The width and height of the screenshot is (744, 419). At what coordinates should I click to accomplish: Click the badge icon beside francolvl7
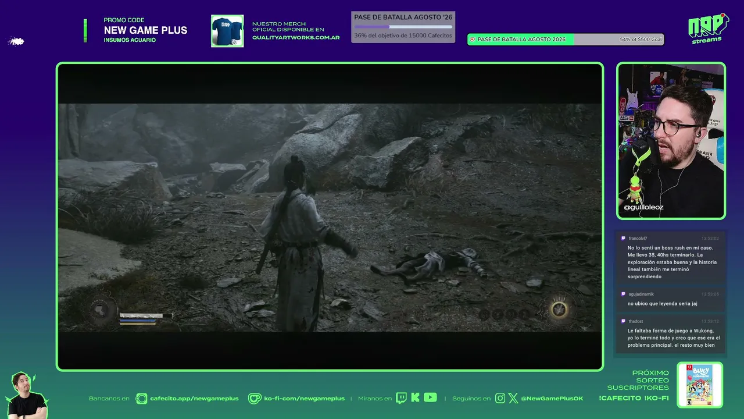(623, 238)
